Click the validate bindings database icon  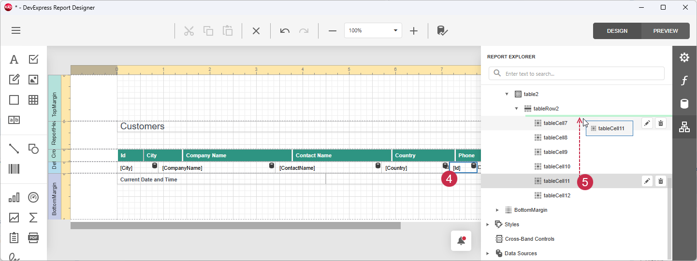(442, 31)
